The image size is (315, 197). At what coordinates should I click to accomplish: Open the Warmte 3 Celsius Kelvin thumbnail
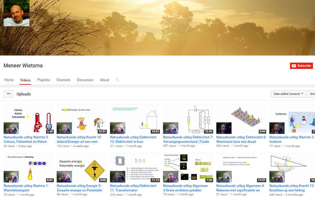(29, 119)
